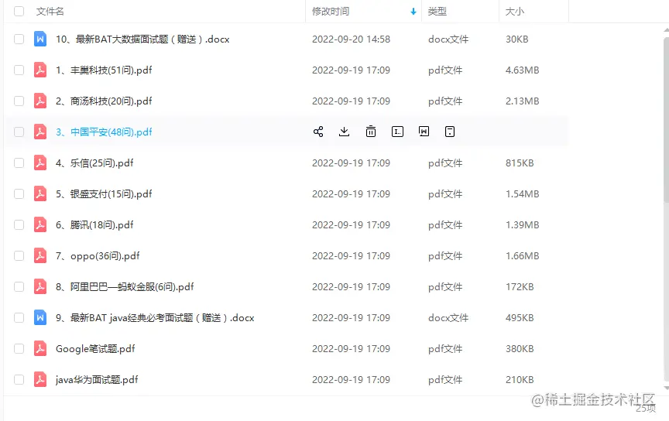This screenshot has width=669, height=421.
Task: Mark the checkbox for java华为面试题.pdf
Action: tap(19, 380)
